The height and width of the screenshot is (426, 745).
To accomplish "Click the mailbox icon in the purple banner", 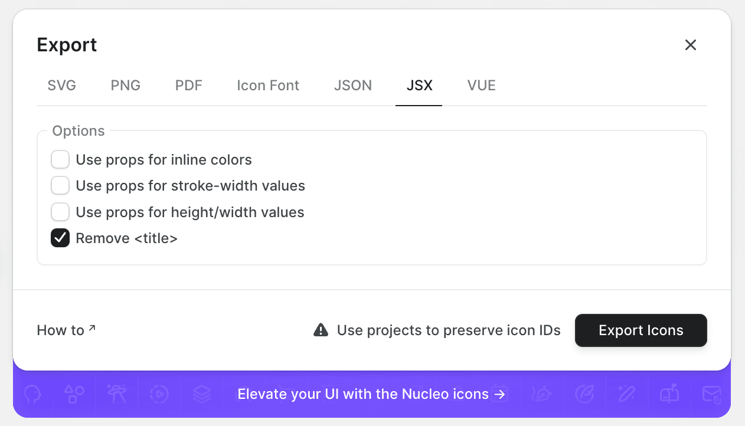I will [669, 394].
